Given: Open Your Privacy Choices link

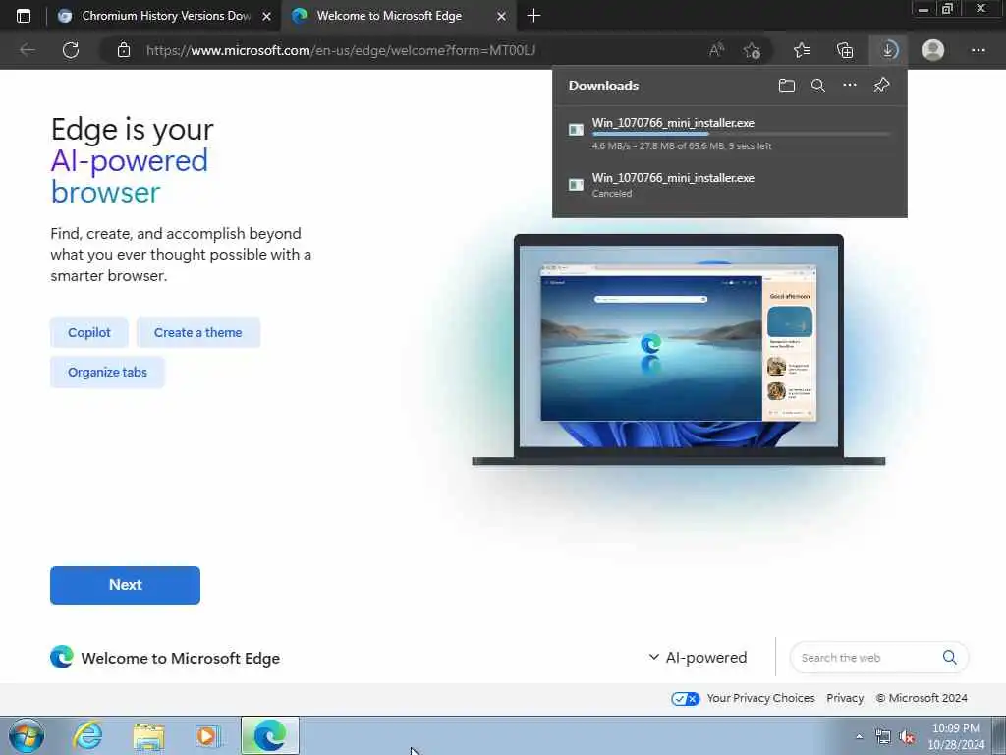Looking at the screenshot, I should coord(760,698).
